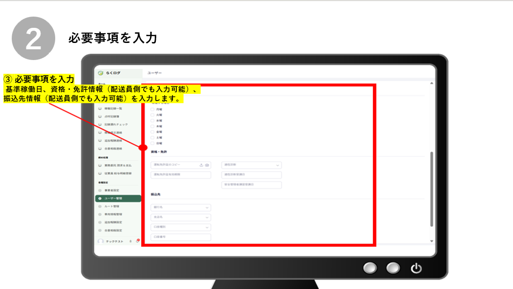Open the 適性診断 dropdown
This screenshot has width=513, height=289.
click(x=251, y=165)
